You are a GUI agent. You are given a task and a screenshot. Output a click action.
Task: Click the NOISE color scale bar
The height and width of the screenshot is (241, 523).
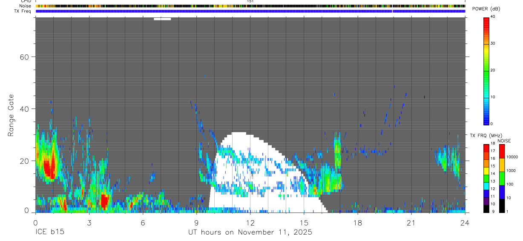point(502,178)
